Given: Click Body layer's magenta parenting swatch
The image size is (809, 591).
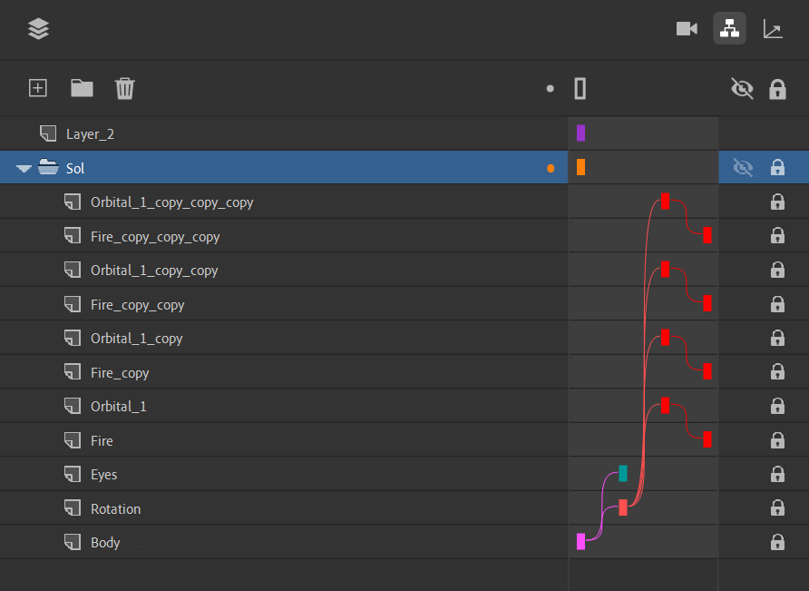Looking at the screenshot, I should 581,541.
